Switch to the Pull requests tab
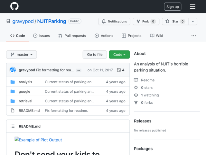Image resolution: width=206 pixels, height=155 pixels. [x=72, y=36]
